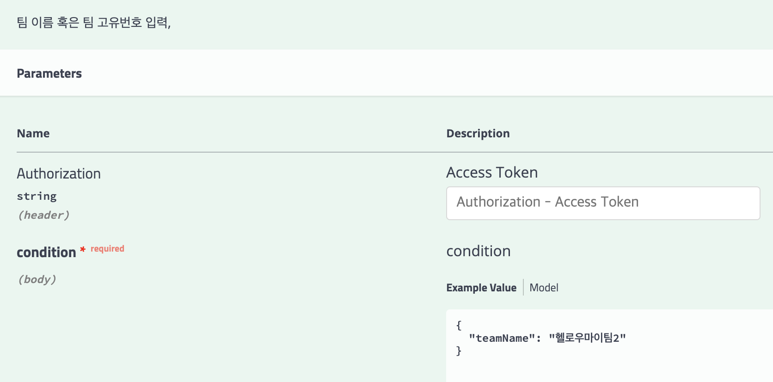Click the "헬로우마이팀2" value in the example
The image size is (773, 382).
pos(587,338)
